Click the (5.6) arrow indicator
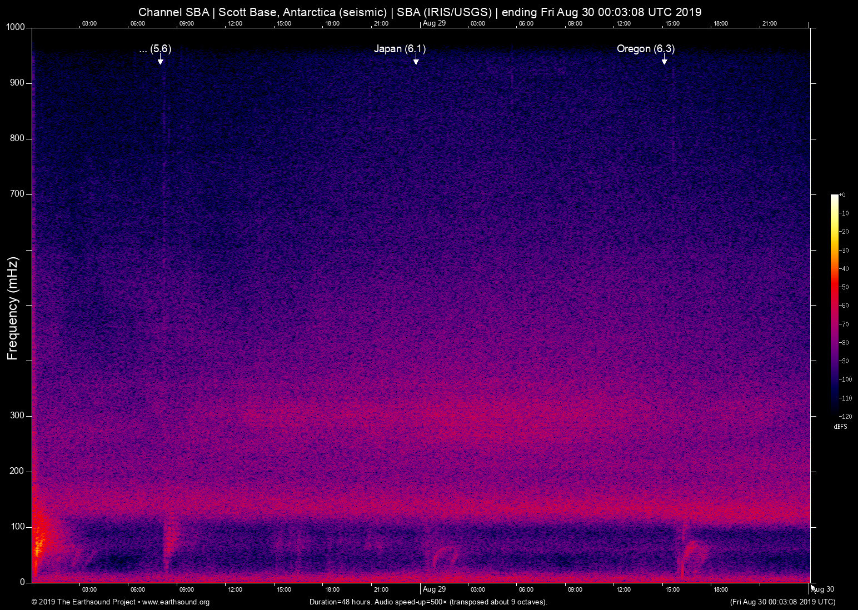Image resolution: width=858 pixels, height=610 pixels. coord(161,61)
